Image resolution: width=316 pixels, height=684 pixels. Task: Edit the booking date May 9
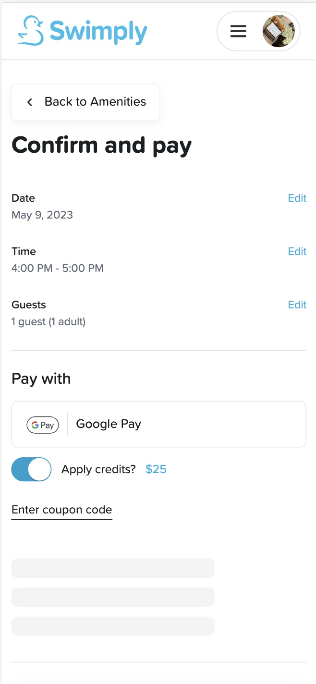[297, 198]
